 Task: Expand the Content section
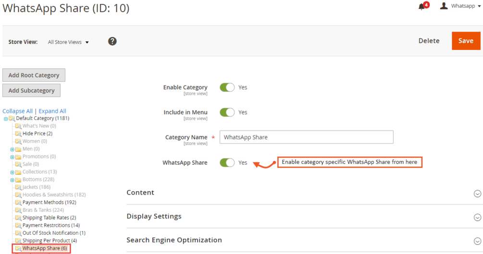coord(304,193)
